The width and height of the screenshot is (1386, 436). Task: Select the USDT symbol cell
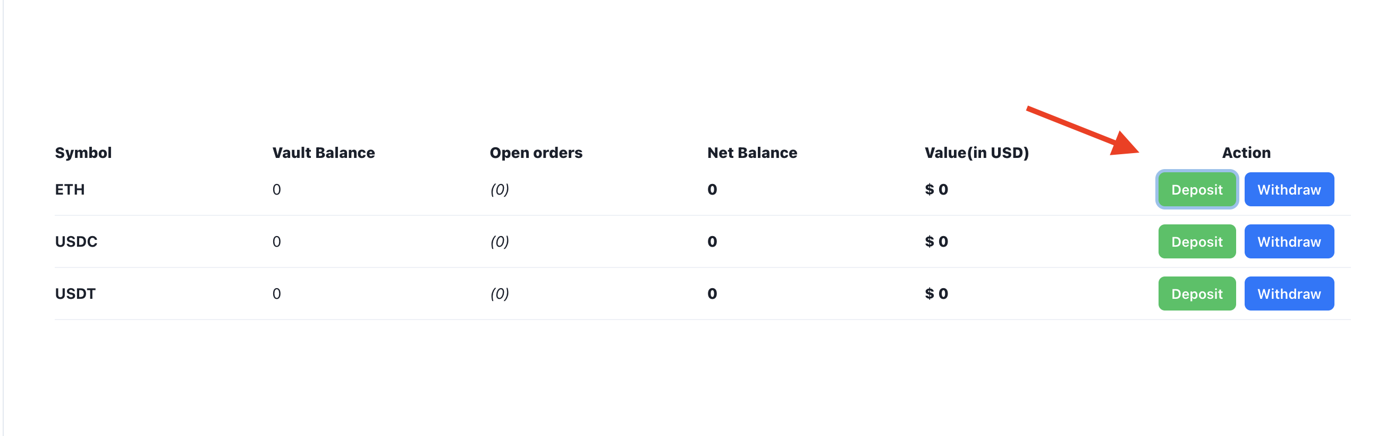pos(75,294)
